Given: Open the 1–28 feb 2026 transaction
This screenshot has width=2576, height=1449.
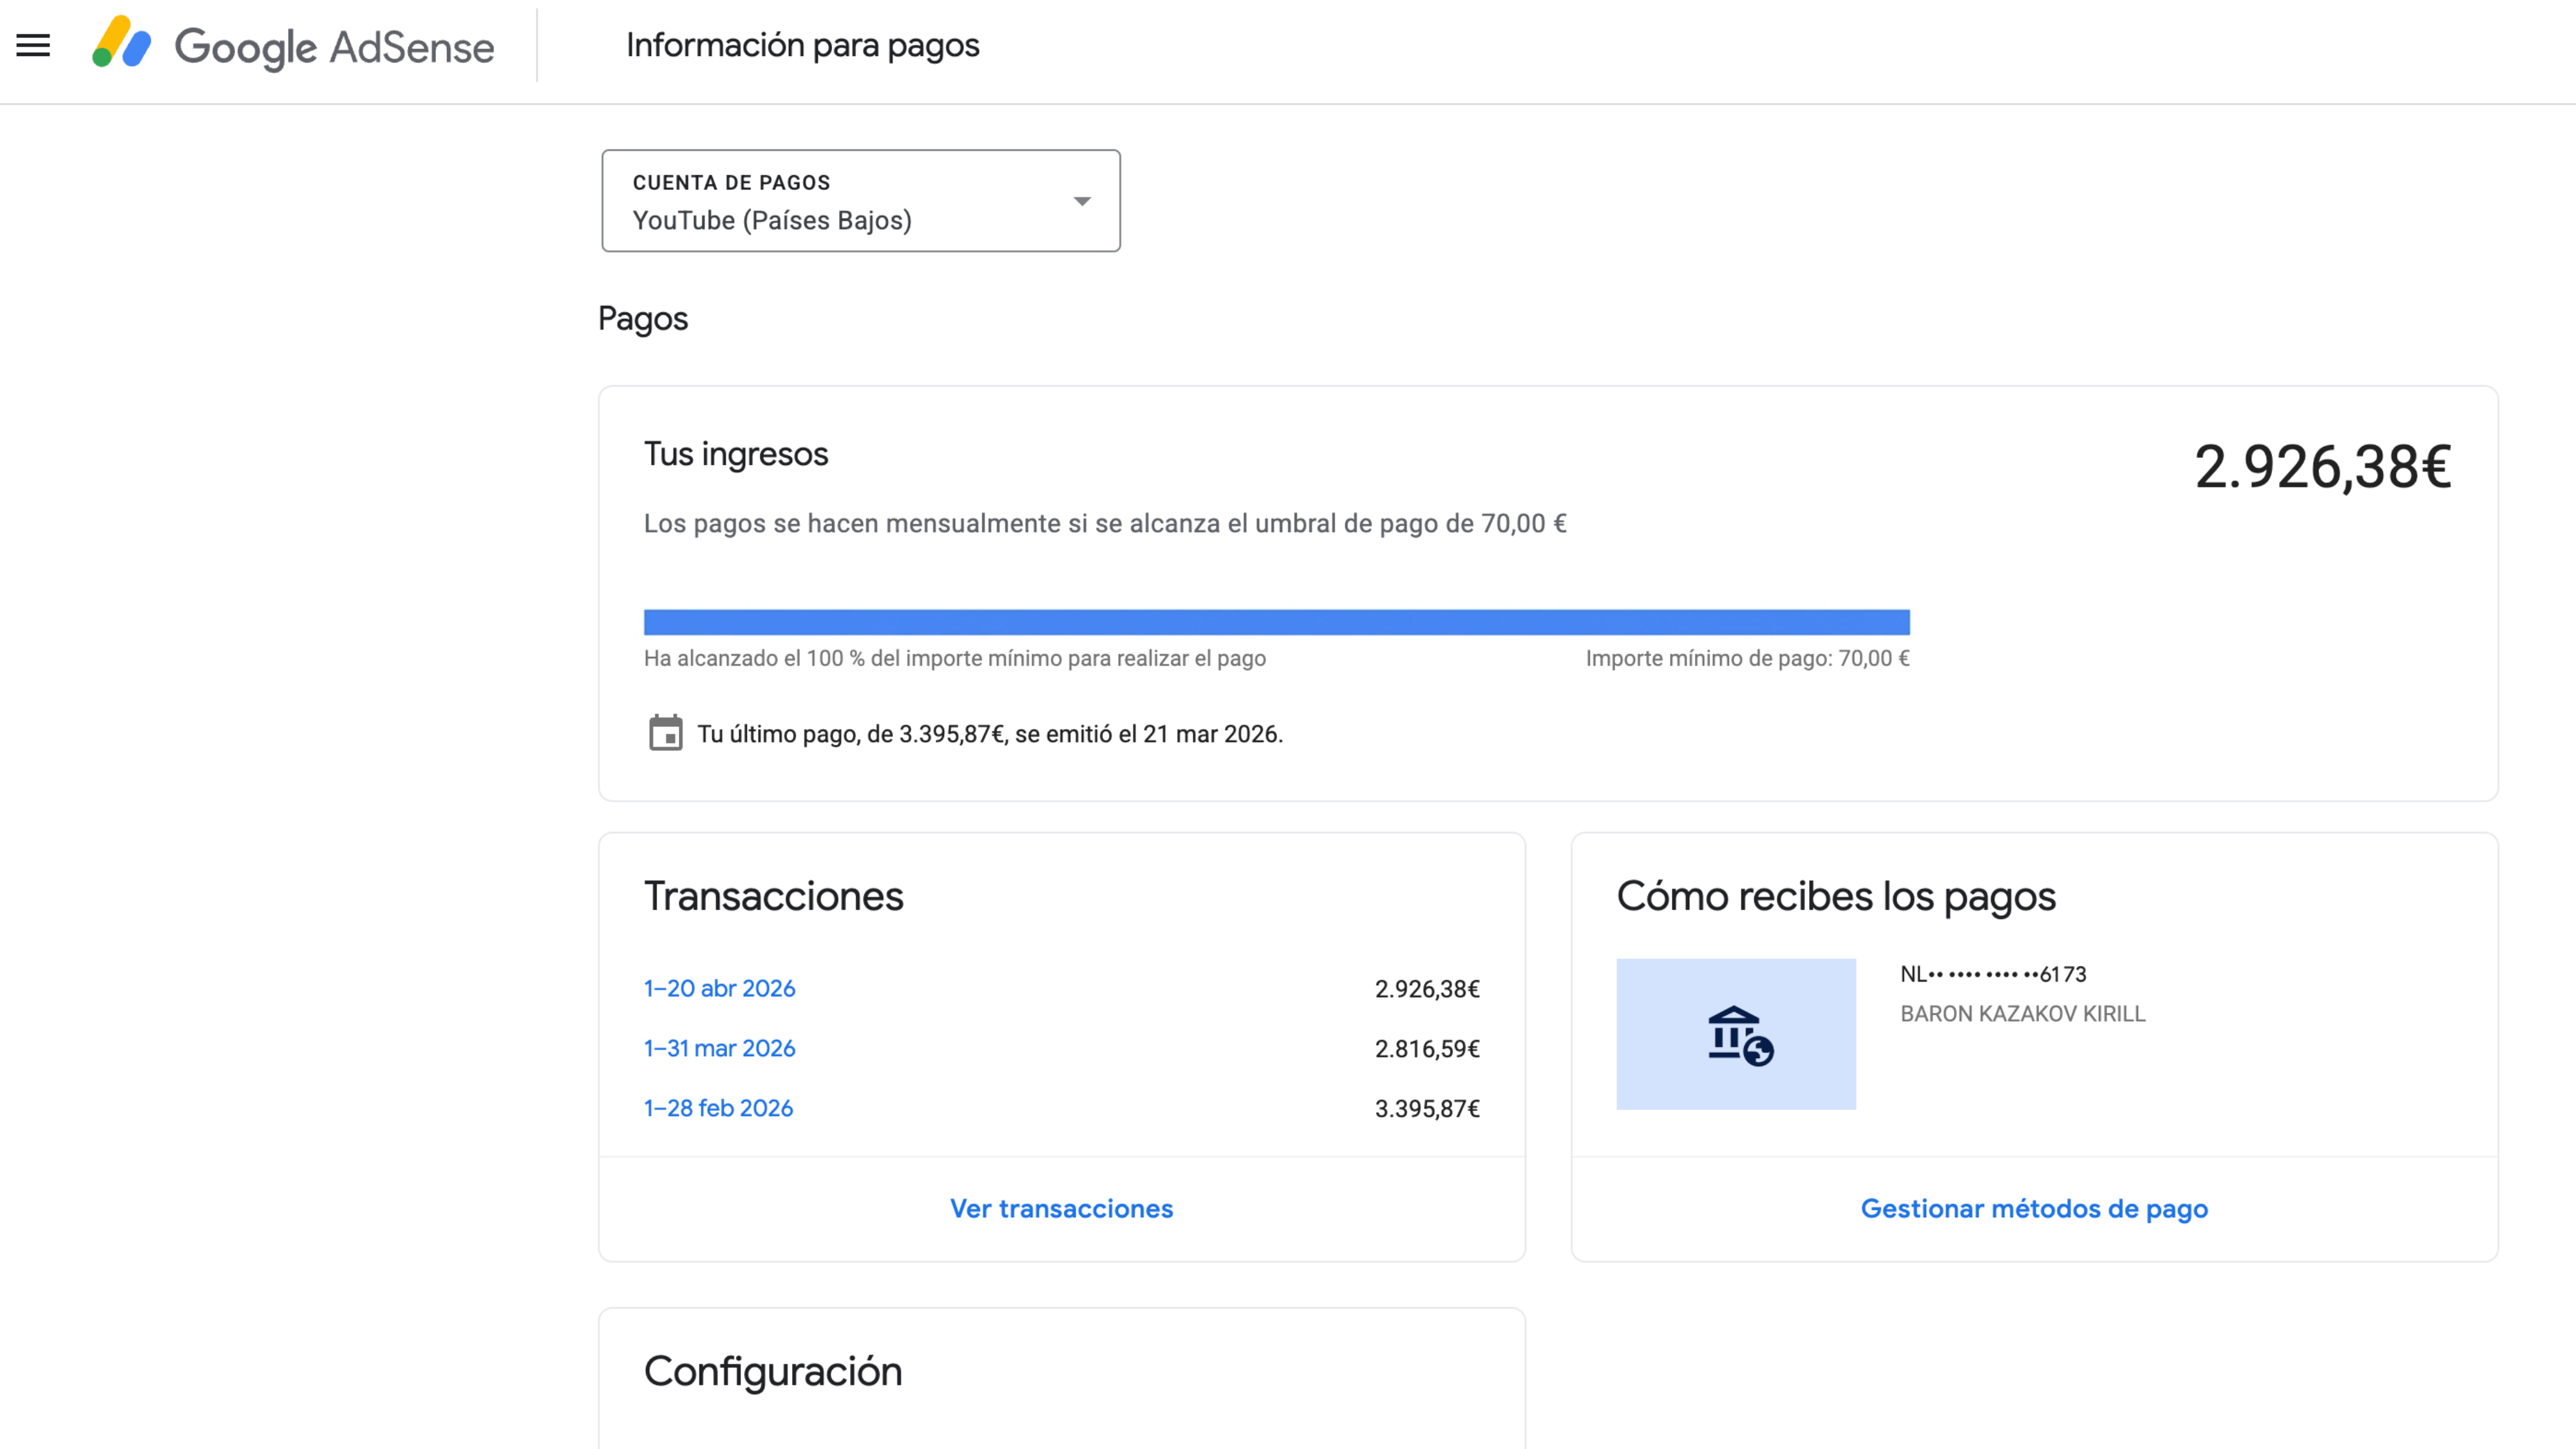Looking at the screenshot, I should pos(718,1108).
